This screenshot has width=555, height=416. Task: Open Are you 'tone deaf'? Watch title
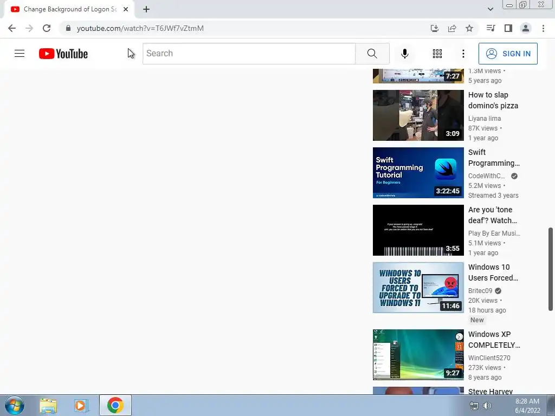coord(492,215)
